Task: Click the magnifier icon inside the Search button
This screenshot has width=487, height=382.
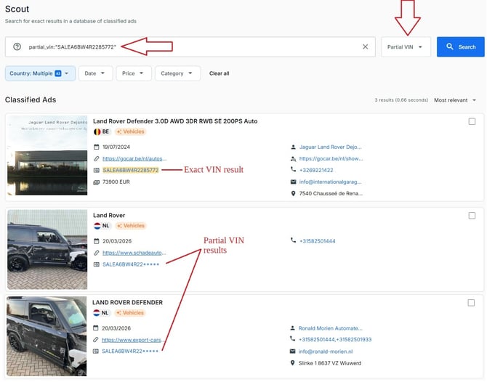Action: point(449,46)
